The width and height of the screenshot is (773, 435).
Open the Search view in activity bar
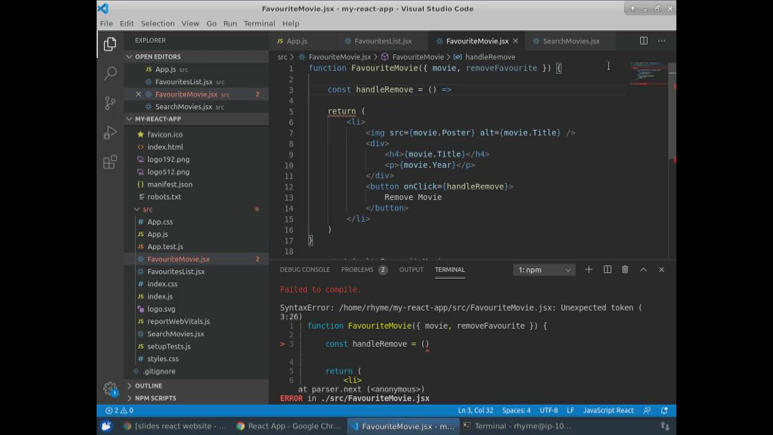[x=110, y=73]
